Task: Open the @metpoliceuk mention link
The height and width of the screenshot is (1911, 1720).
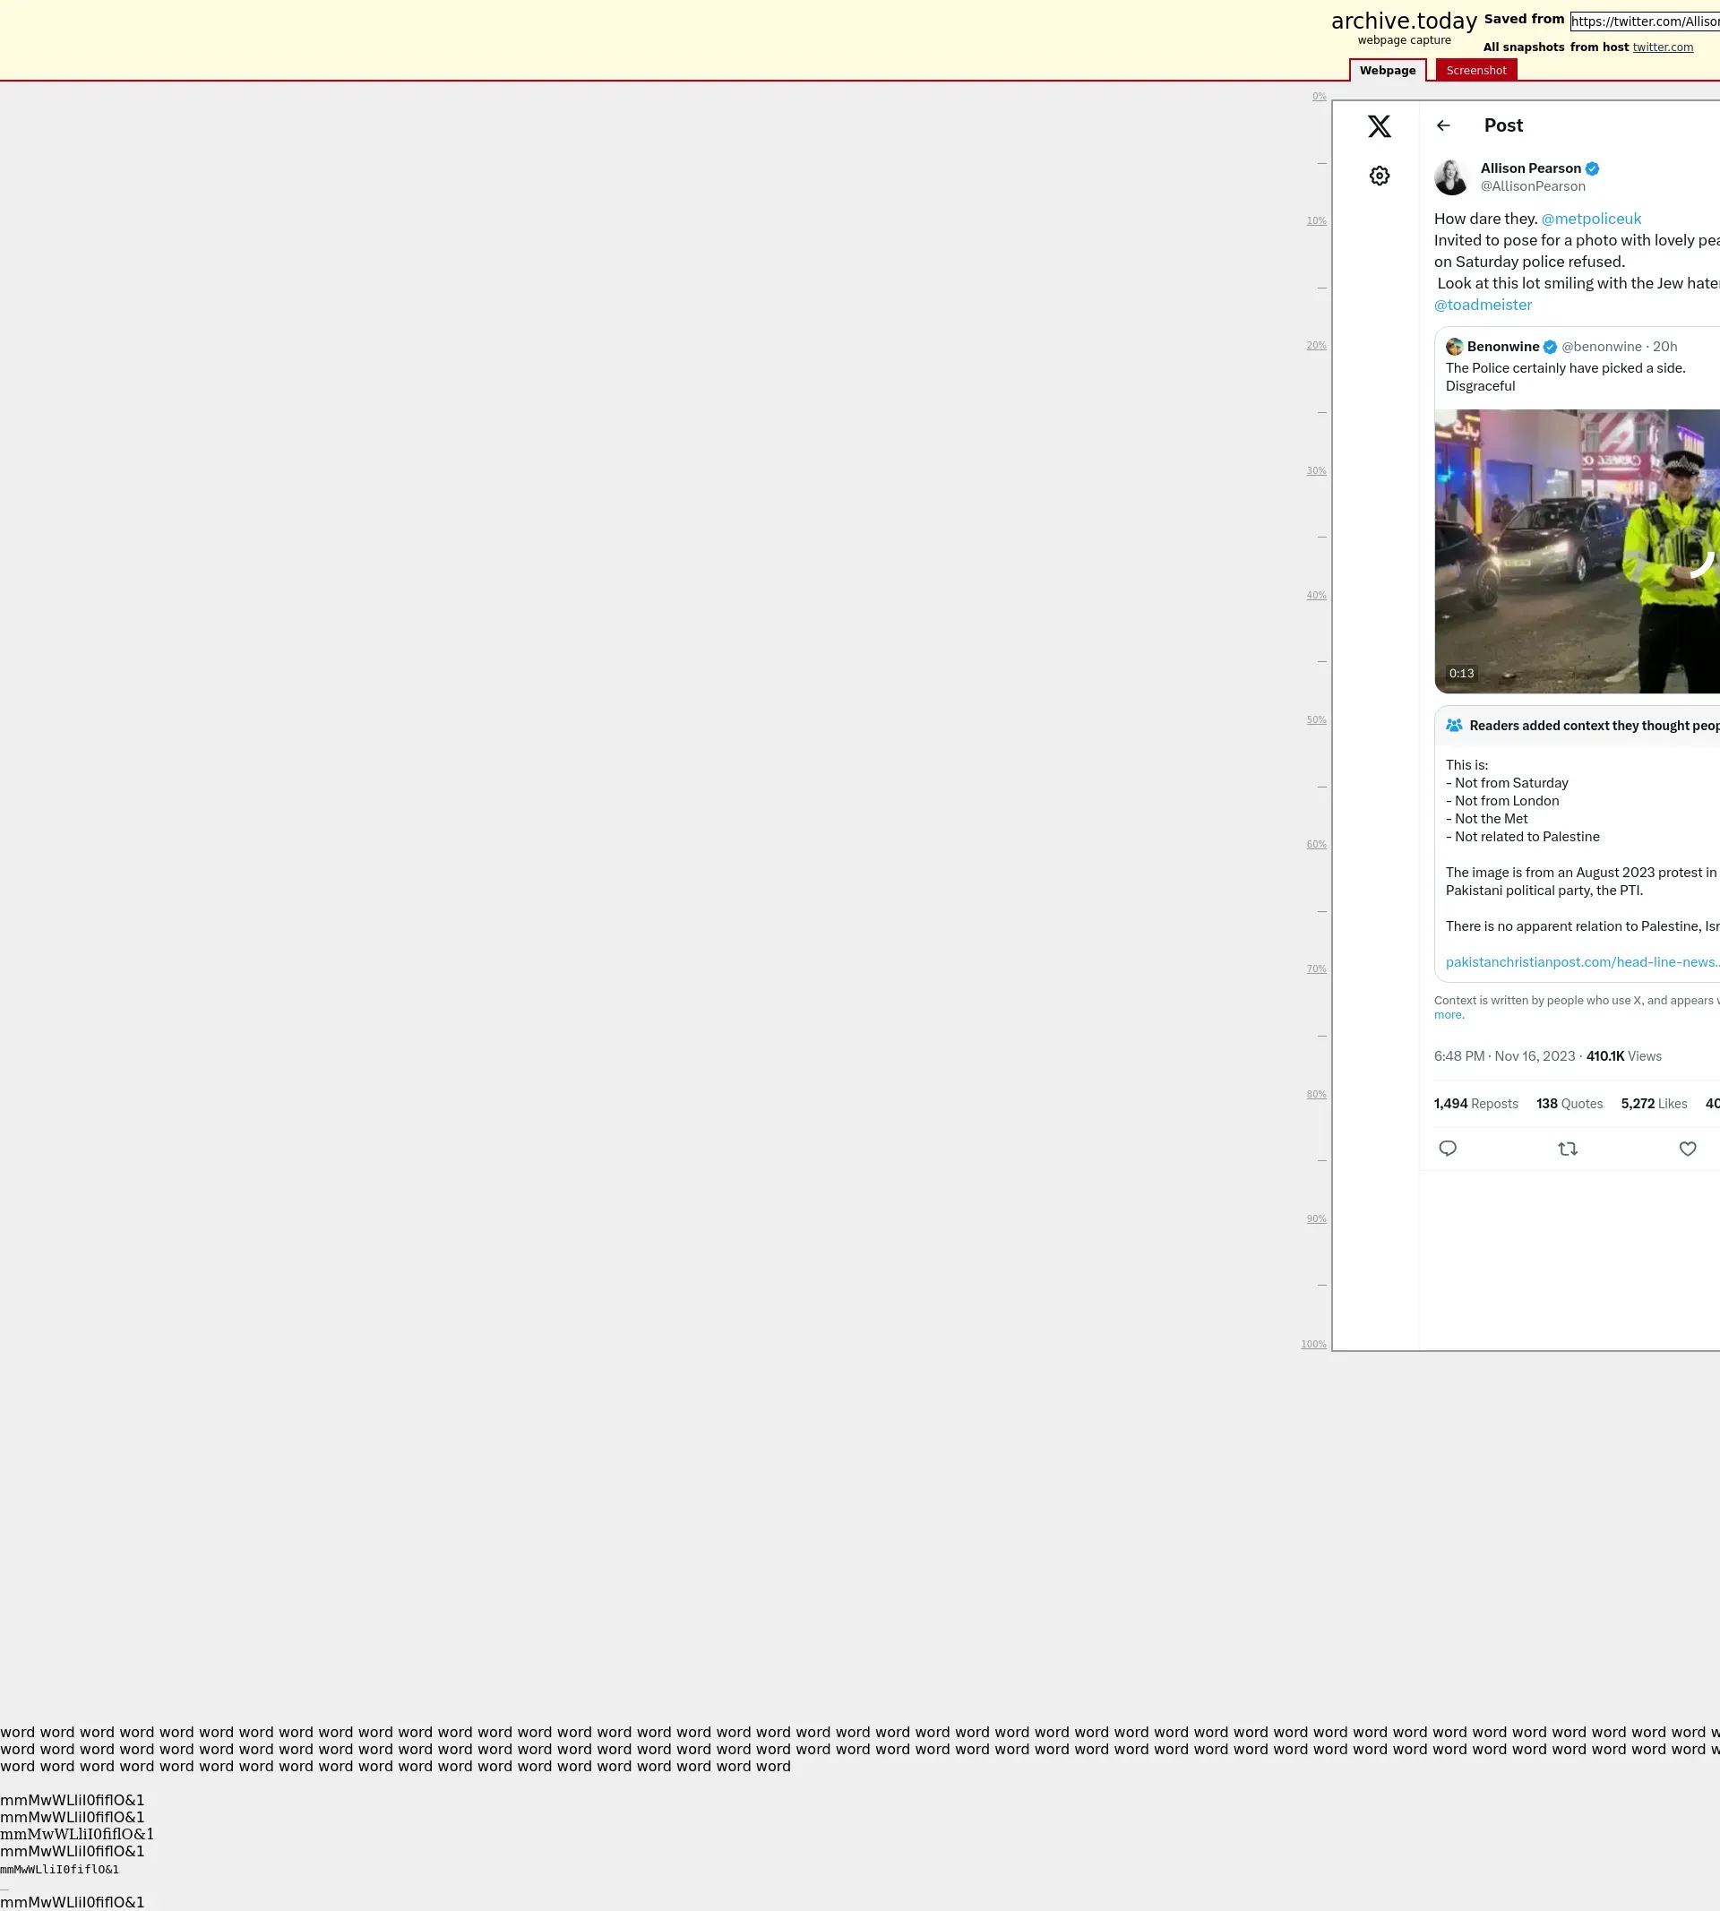Action: (1590, 219)
